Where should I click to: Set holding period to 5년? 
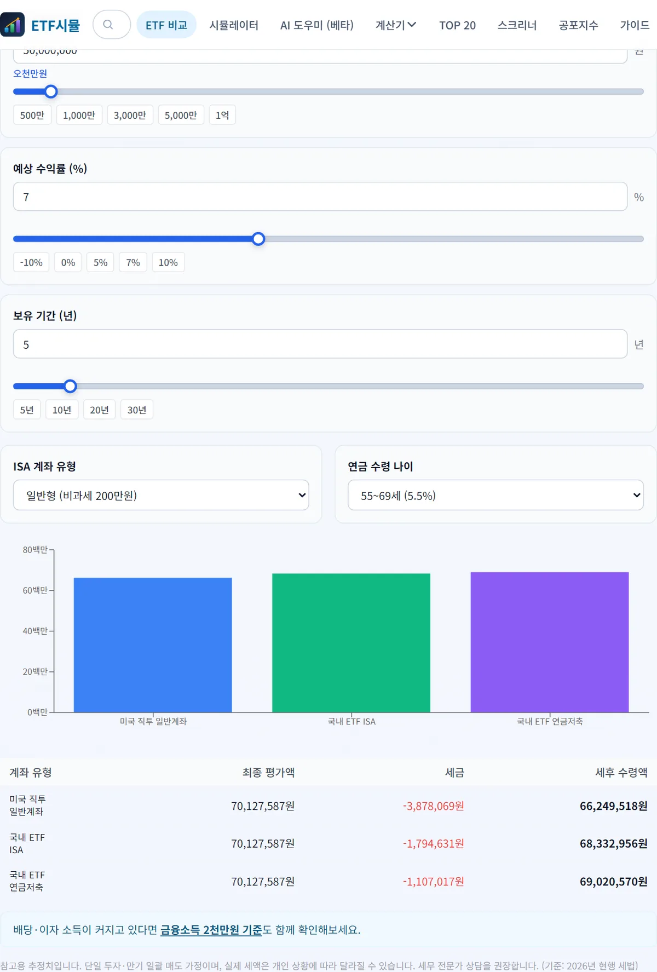[x=27, y=410]
